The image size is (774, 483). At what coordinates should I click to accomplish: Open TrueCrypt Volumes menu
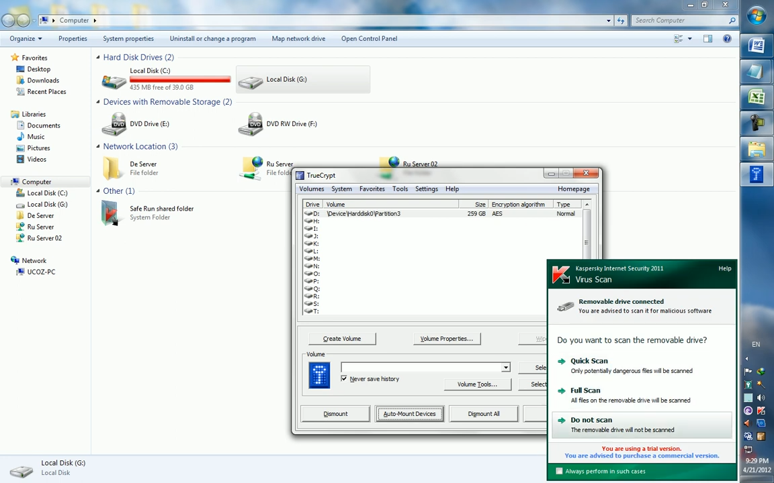click(x=312, y=189)
